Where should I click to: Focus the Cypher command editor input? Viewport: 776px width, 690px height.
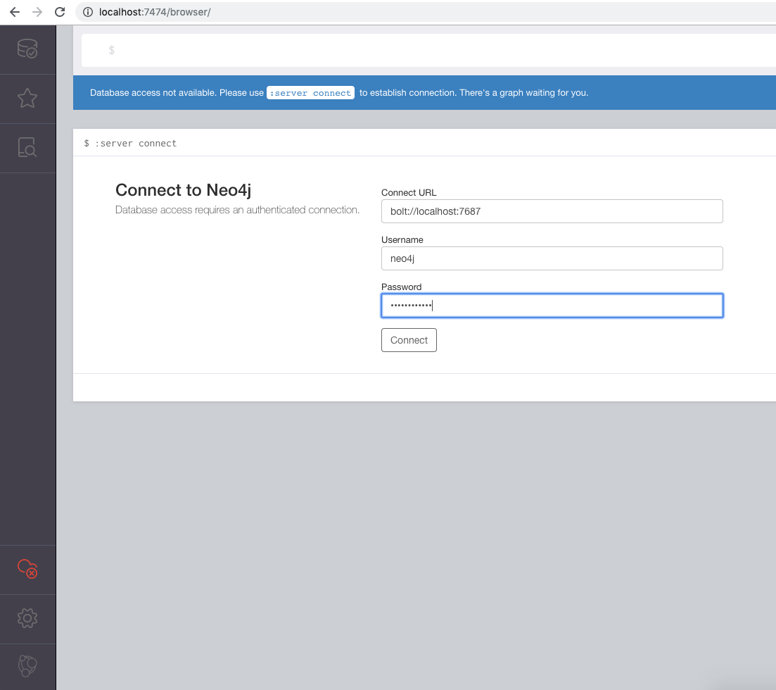pyautogui.click(x=428, y=50)
